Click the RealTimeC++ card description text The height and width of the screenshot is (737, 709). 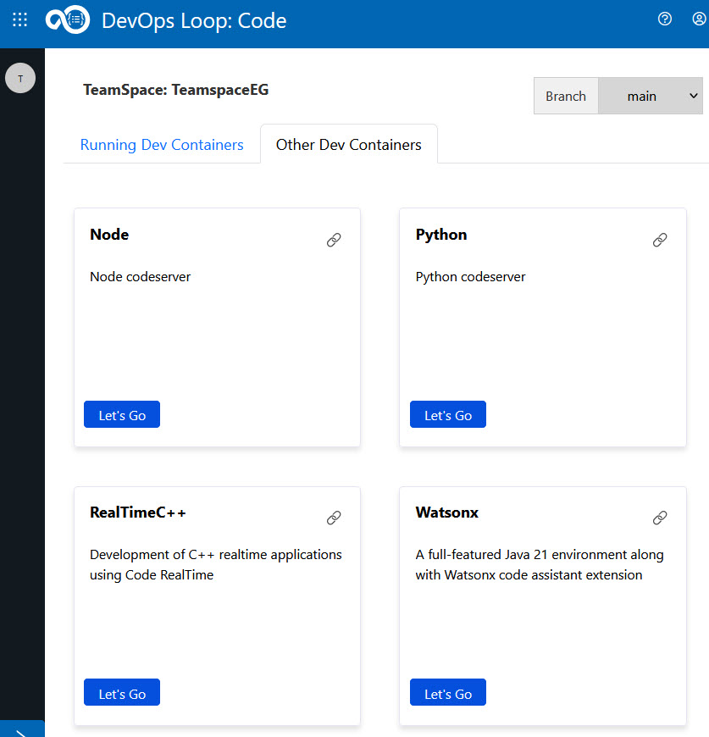216,565
